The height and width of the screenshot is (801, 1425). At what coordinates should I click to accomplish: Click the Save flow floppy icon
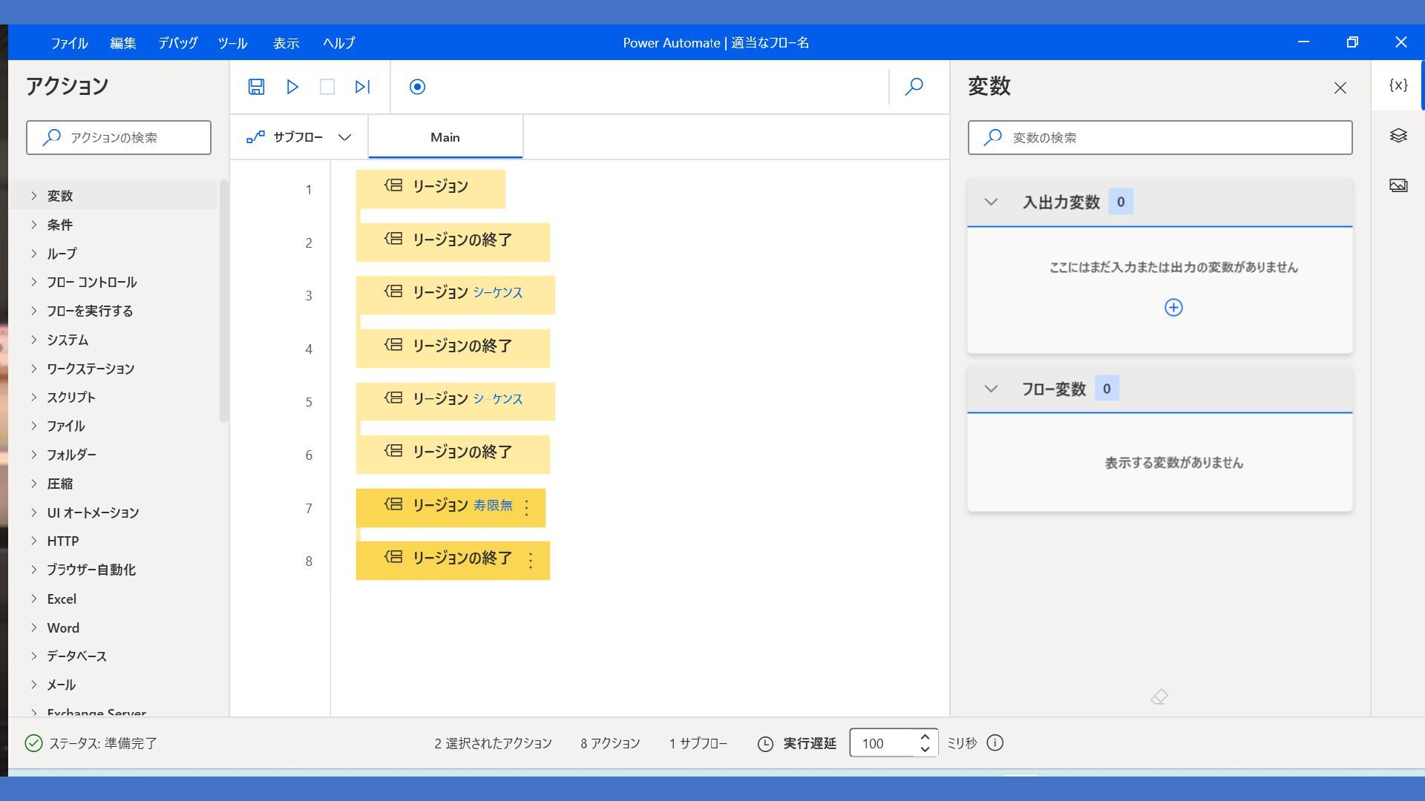point(256,87)
